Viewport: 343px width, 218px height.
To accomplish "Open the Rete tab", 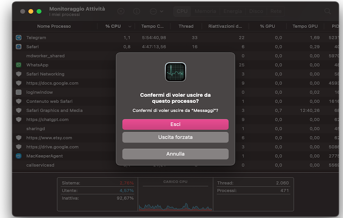I will pos(276,11).
